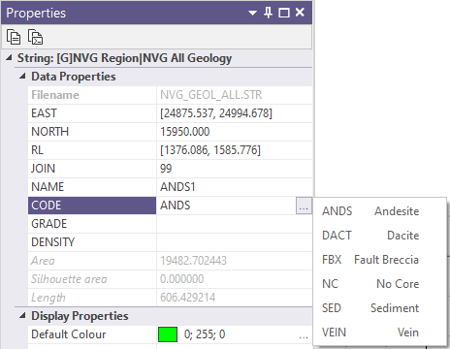Click the green Default Colour swatch
450x349 pixels.
coord(168,334)
